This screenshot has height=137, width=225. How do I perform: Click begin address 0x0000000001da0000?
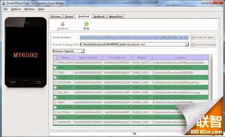[x=88, y=83]
